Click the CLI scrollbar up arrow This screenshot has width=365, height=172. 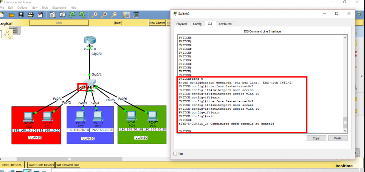tap(345, 37)
